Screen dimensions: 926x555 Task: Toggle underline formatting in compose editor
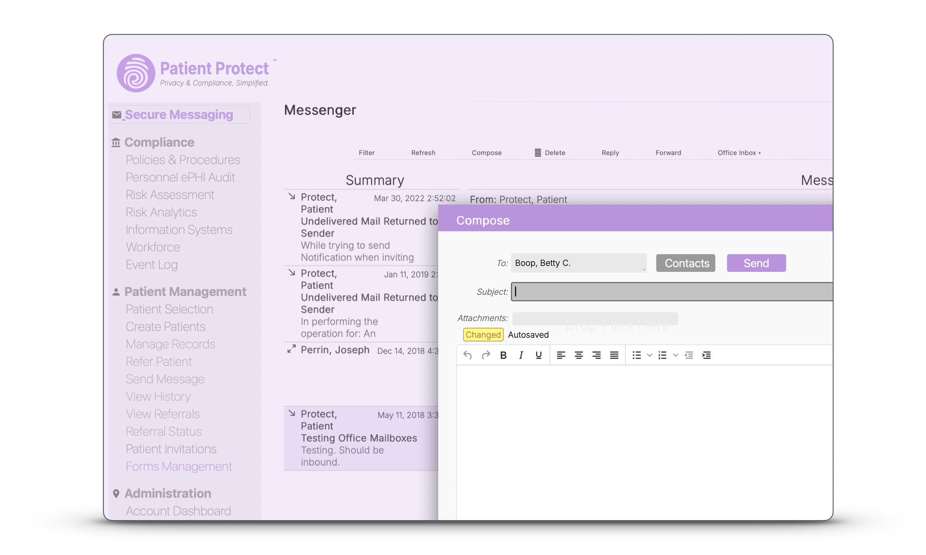pos(538,355)
